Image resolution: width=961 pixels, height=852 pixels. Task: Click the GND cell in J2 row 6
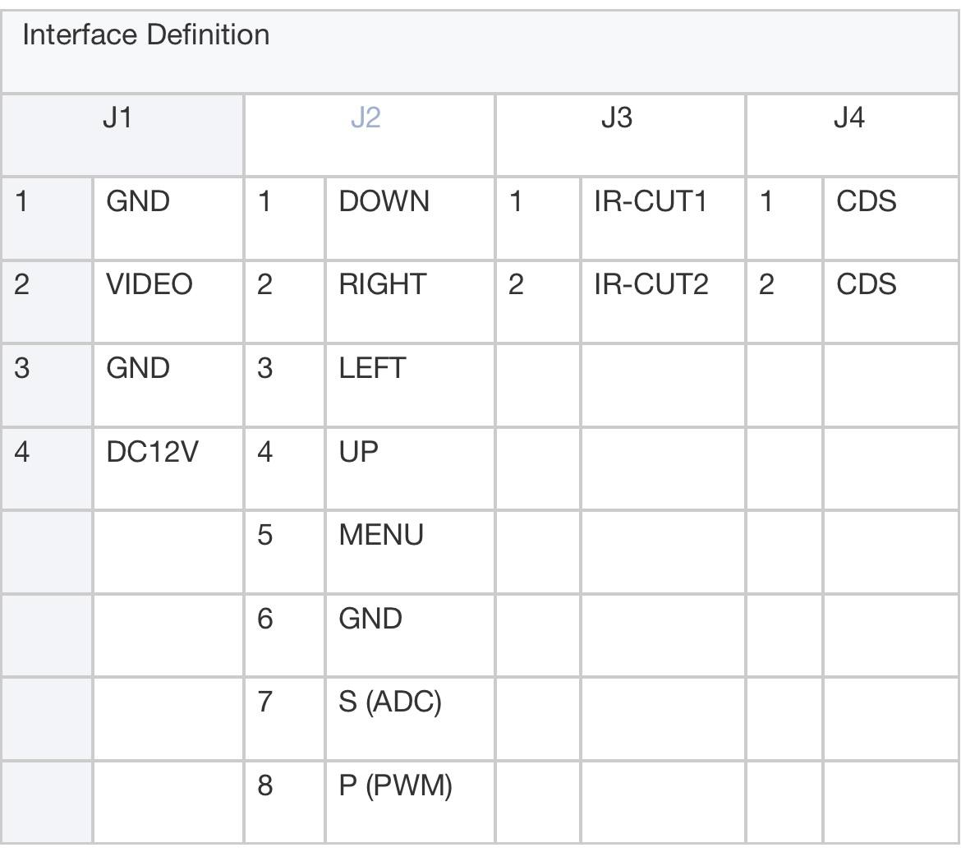(x=410, y=636)
